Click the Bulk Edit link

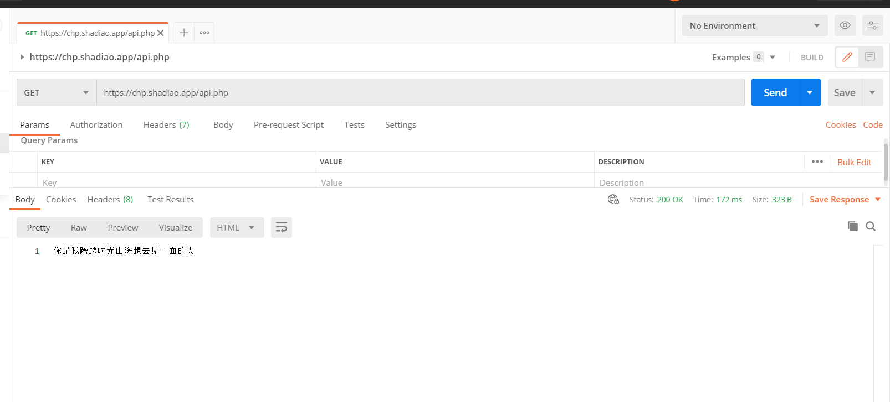point(854,162)
